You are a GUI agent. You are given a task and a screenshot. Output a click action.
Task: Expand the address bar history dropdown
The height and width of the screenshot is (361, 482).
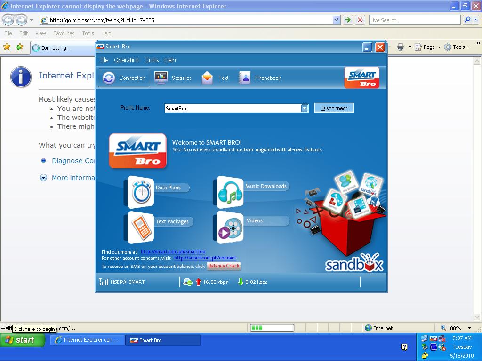pyautogui.click(x=336, y=20)
